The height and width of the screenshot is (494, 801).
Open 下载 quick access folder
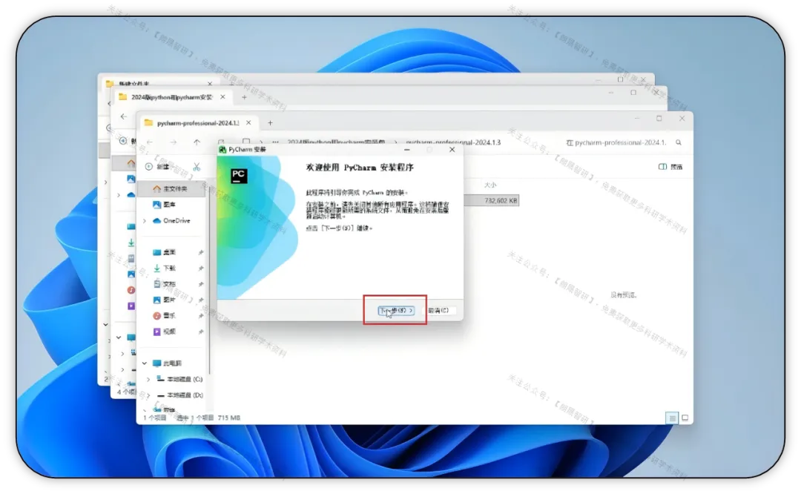click(165, 268)
